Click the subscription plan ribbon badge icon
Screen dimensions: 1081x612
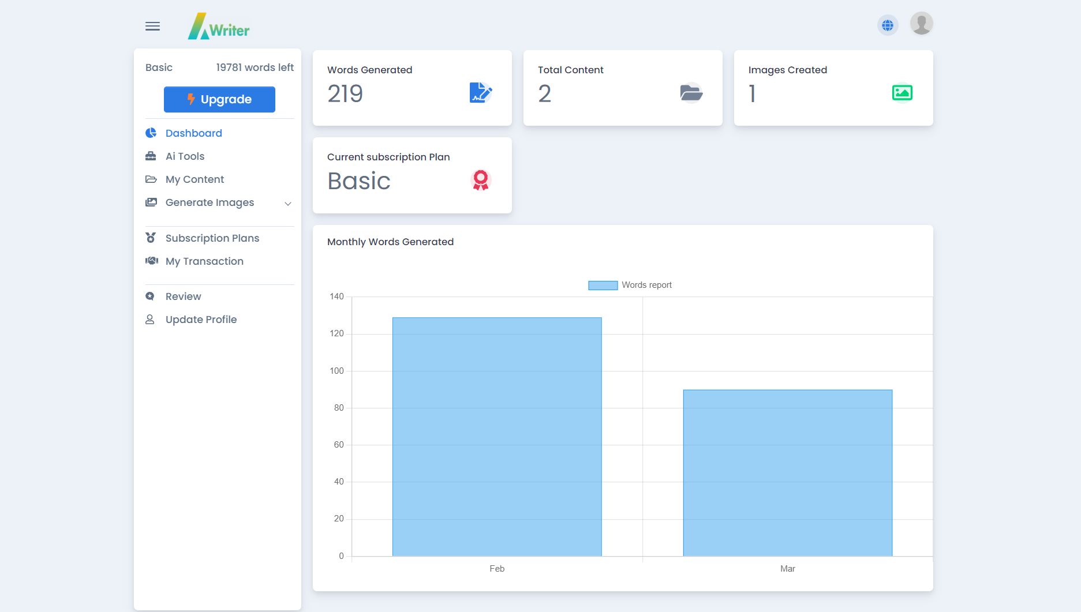(480, 180)
